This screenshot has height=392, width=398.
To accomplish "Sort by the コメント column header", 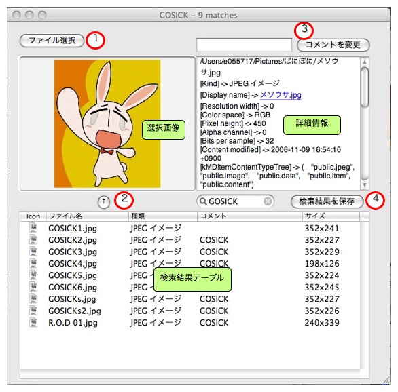I will tap(250, 216).
